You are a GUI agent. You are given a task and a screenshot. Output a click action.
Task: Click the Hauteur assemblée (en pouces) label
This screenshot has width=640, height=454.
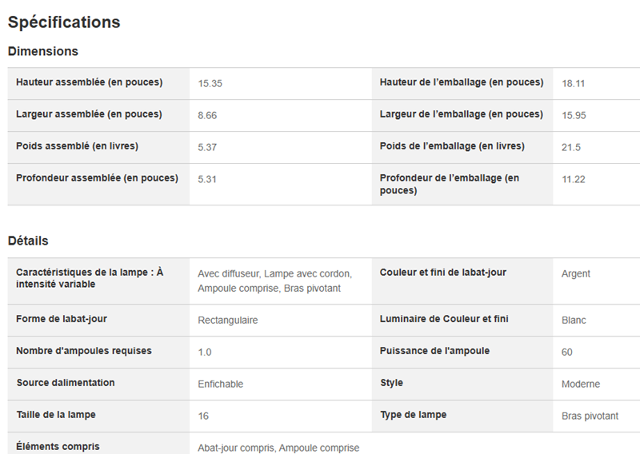coord(90,82)
